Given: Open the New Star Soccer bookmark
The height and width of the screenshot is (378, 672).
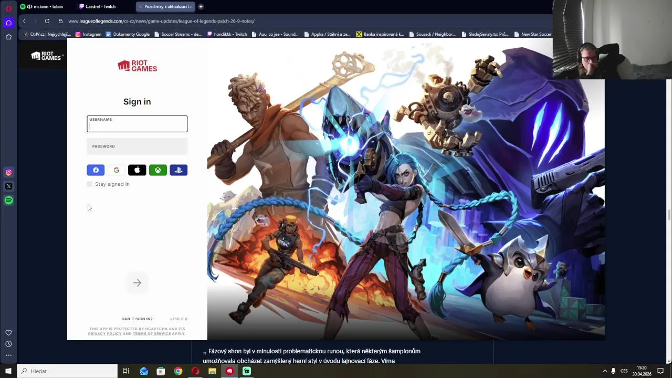Looking at the screenshot, I should point(533,34).
